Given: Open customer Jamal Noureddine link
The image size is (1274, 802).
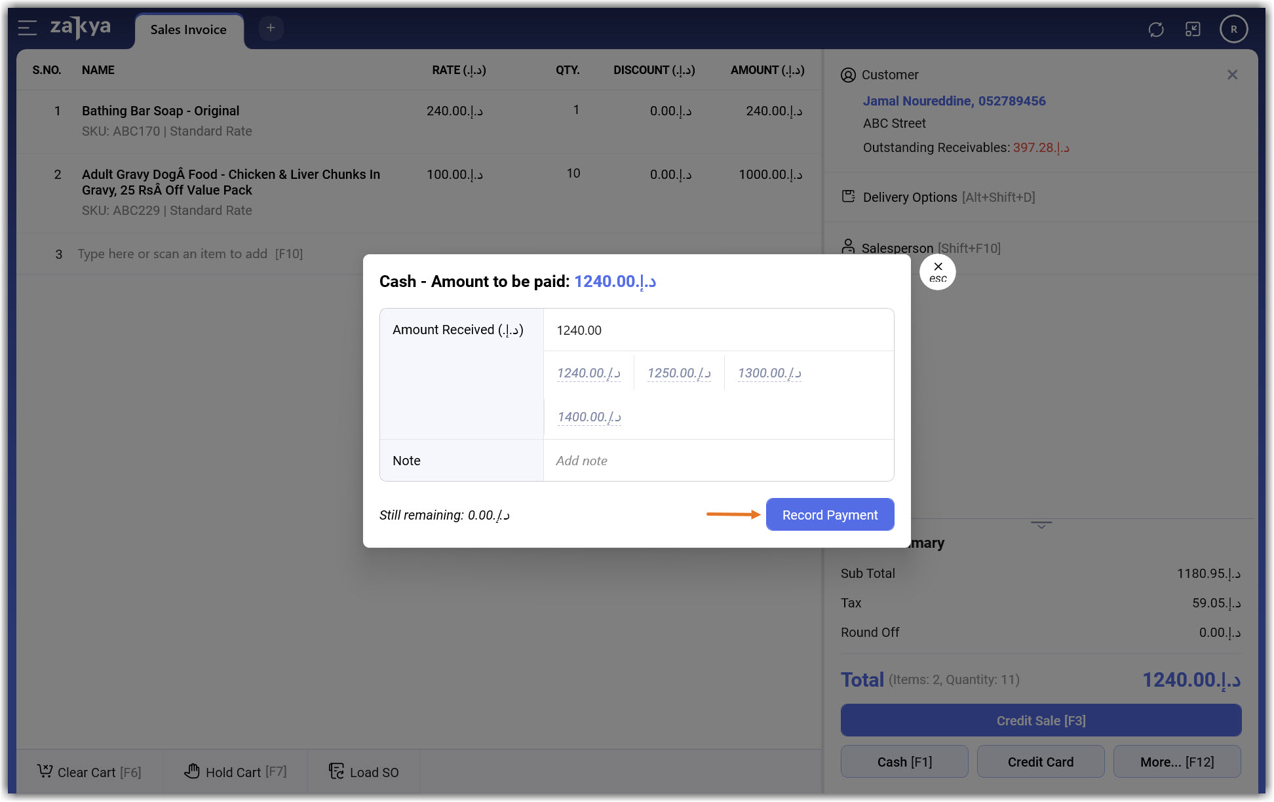Looking at the screenshot, I should click(954, 101).
